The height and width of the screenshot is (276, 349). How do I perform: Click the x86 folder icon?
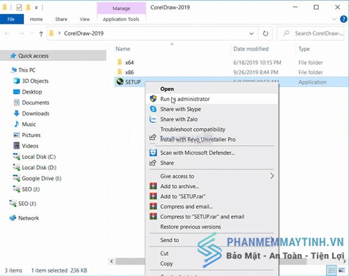point(120,72)
